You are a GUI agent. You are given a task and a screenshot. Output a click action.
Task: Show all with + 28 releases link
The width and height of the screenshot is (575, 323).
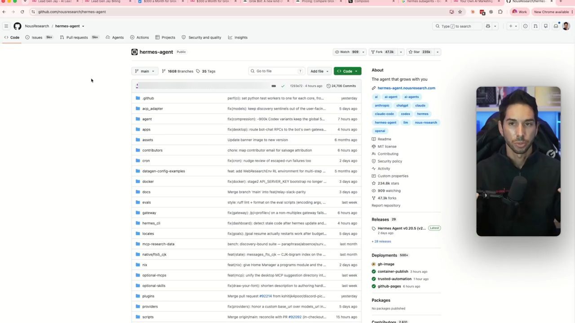pyautogui.click(x=381, y=241)
